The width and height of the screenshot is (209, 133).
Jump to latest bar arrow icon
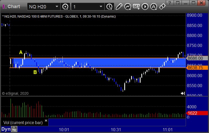pos(183,93)
